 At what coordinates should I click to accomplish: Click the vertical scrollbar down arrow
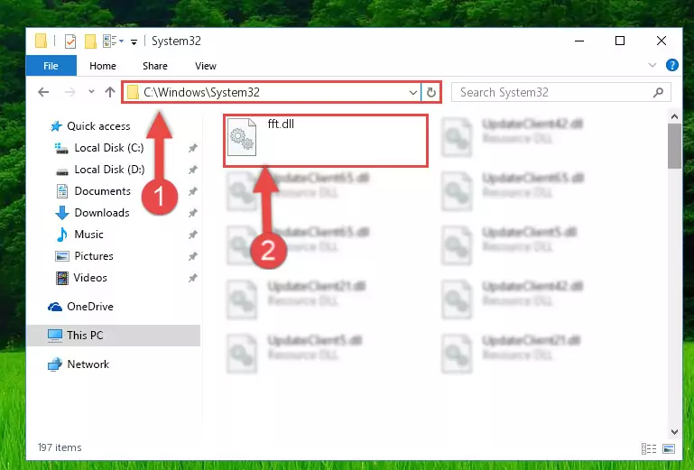click(674, 431)
